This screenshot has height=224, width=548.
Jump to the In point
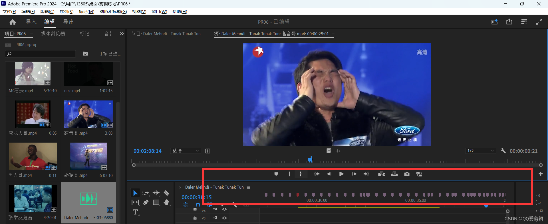click(x=317, y=174)
